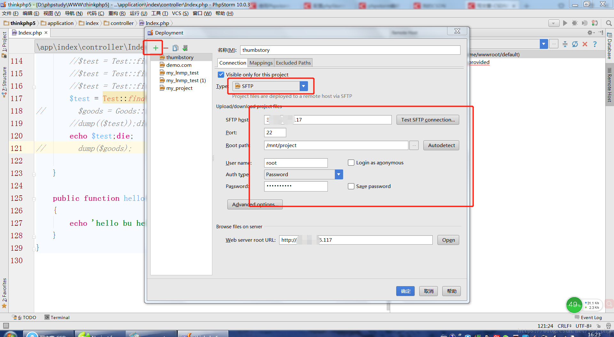Image resolution: width=614 pixels, height=337 pixels.
Task: Open Advanced options
Action: [x=255, y=205]
